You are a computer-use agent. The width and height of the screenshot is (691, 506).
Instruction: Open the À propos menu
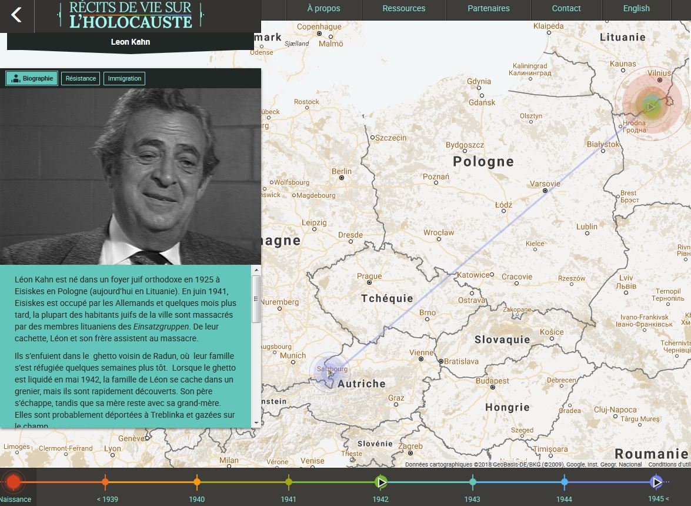click(x=323, y=8)
